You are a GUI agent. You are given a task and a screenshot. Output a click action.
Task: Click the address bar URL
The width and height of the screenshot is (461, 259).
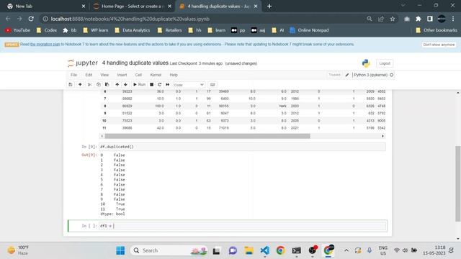click(x=130, y=19)
